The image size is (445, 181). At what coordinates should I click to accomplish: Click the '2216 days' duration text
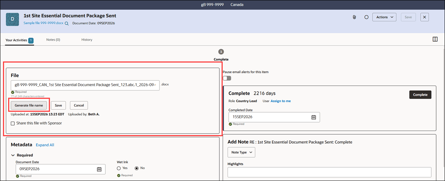coord(264,93)
